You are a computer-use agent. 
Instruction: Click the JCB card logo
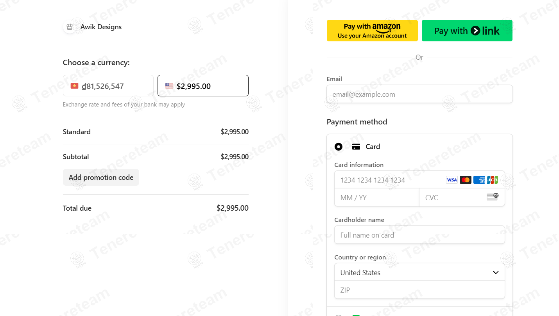coord(493,180)
